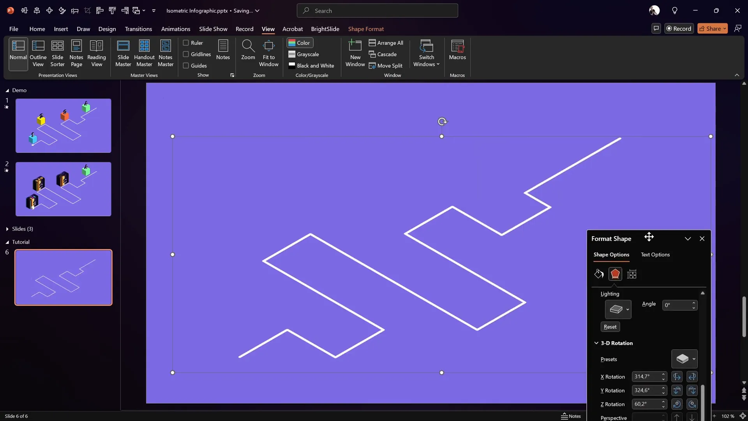This screenshot has height=421, width=748.
Task: Open Slide Sorter view
Action: pos(57,54)
